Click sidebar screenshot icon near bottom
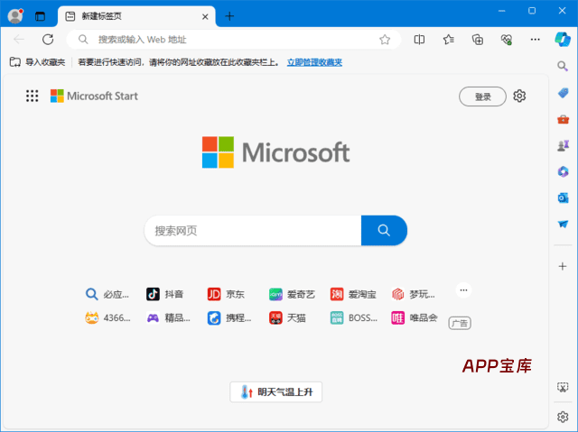Viewport: 578px width, 432px height. click(563, 387)
